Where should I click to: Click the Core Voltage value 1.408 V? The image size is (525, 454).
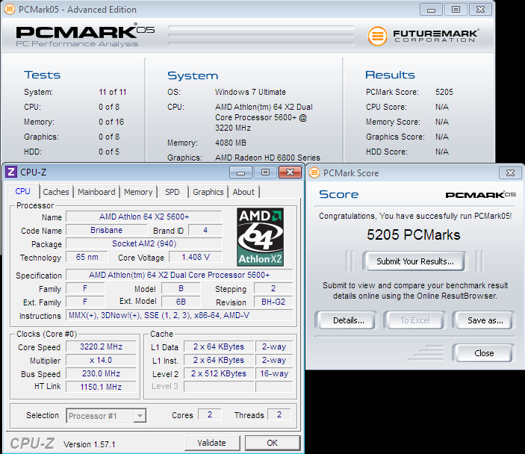pyautogui.click(x=196, y=257)
